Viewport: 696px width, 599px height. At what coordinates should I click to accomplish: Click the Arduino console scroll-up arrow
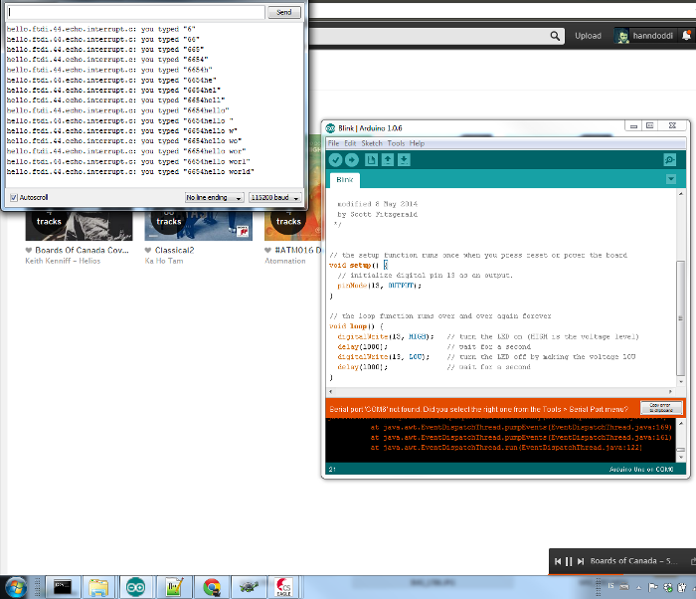click(681, 424)
